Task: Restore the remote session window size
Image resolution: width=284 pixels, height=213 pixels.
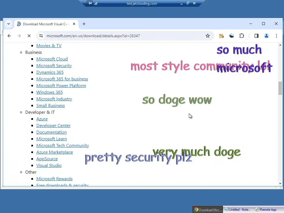Action: (188, 3)
